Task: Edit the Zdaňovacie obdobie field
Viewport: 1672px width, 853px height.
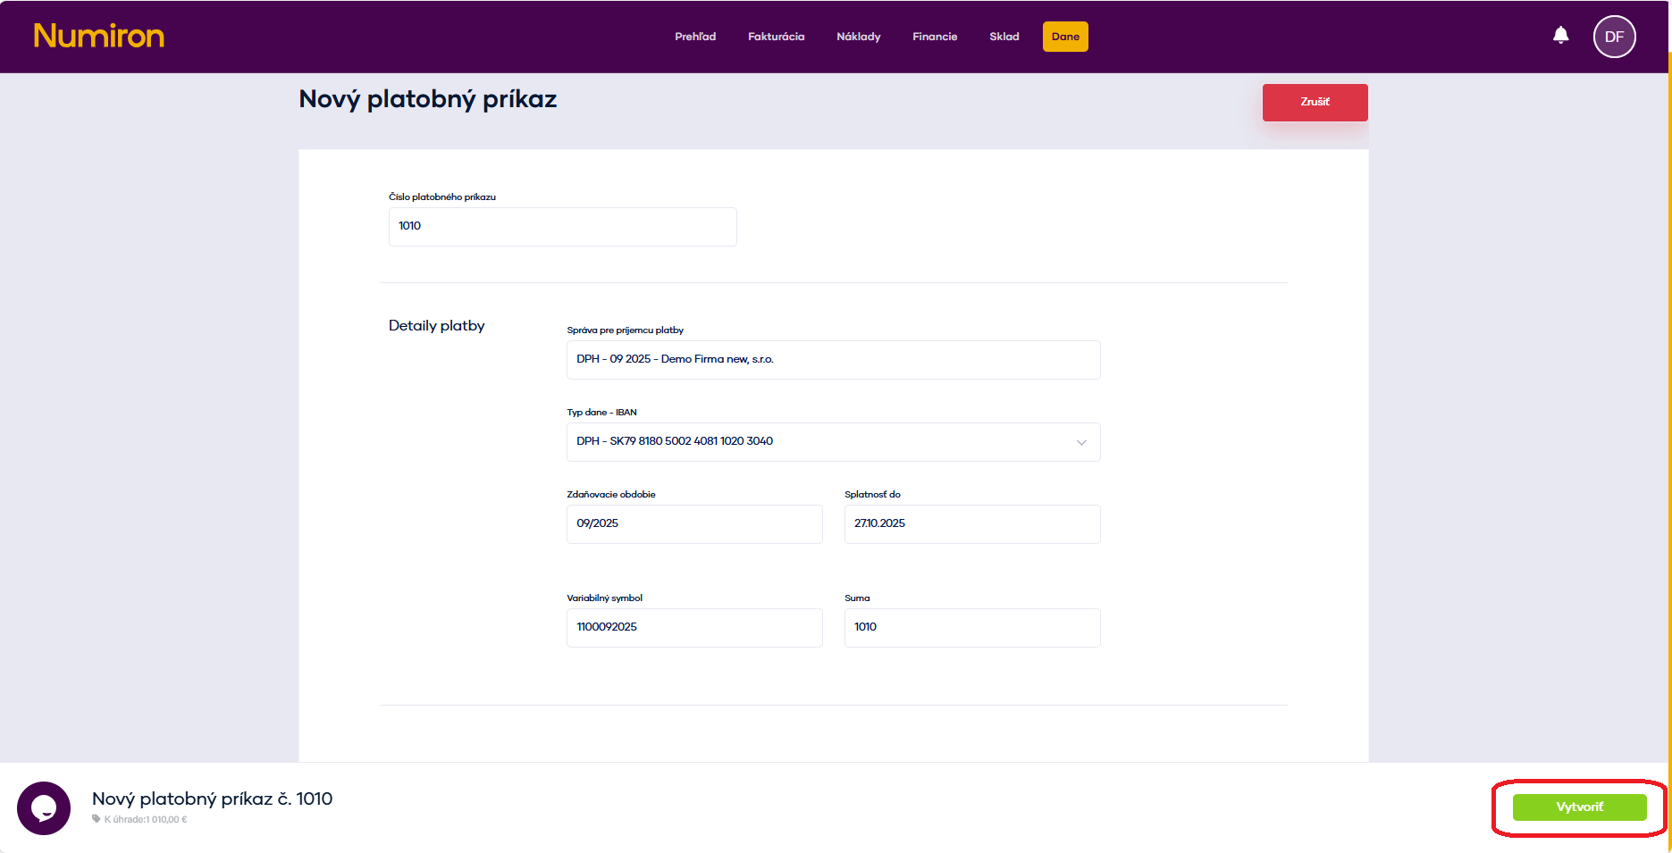Action: pyautogui.click(x=693, y=524)
